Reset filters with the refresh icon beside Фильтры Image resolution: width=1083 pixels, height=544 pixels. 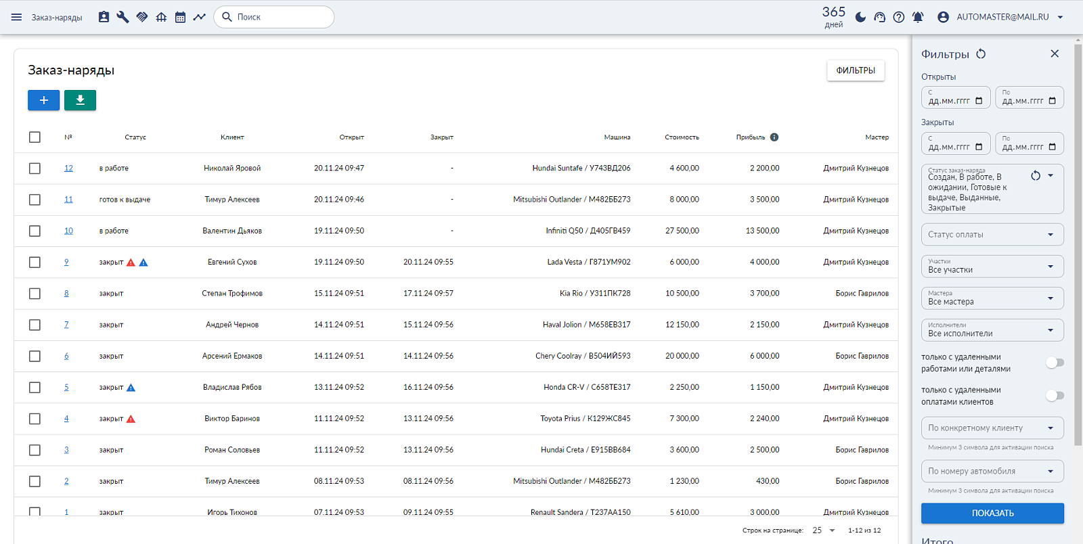[x=981, y=53]
